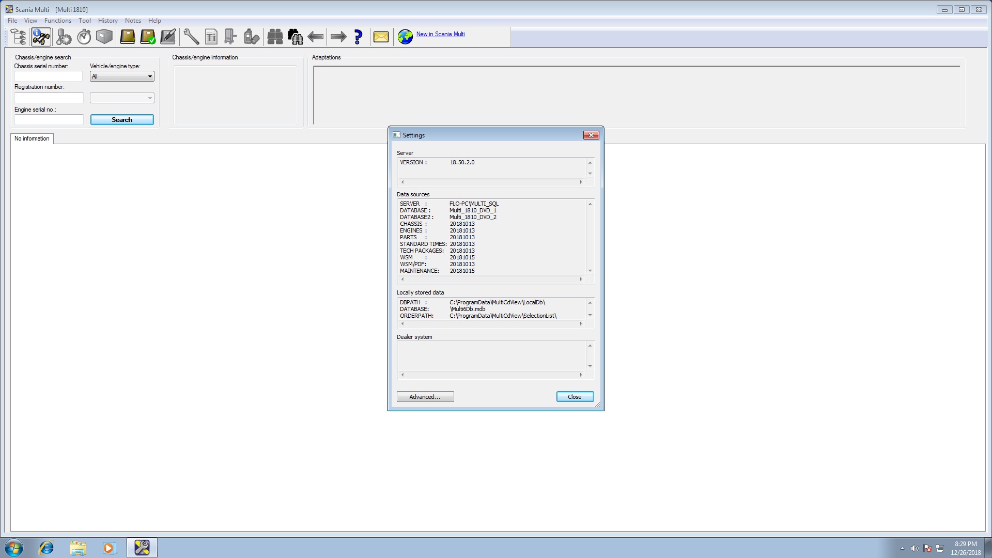Open the New in Scania Multi link
Viewport: 992px width, 558px height.
pos(440,34)
